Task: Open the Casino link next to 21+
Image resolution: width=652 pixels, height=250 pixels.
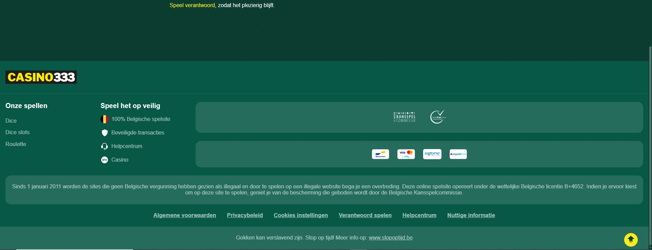Action: [120, 160]
